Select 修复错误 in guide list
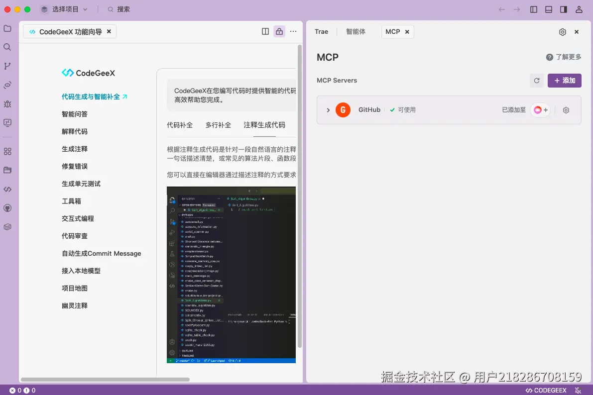The width and height of the screenshot is (593, 395). (75, 166)
